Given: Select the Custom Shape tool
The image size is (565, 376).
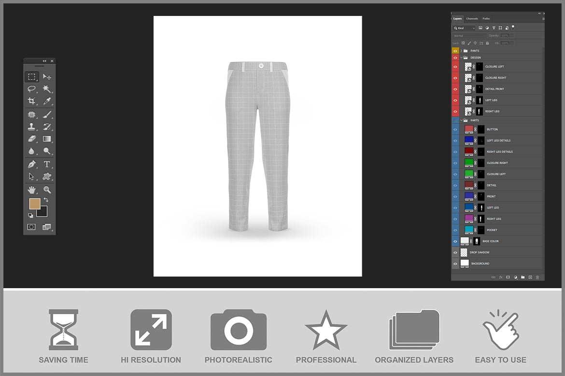Looking at the screenshot, I should click(x=47, y=176).
